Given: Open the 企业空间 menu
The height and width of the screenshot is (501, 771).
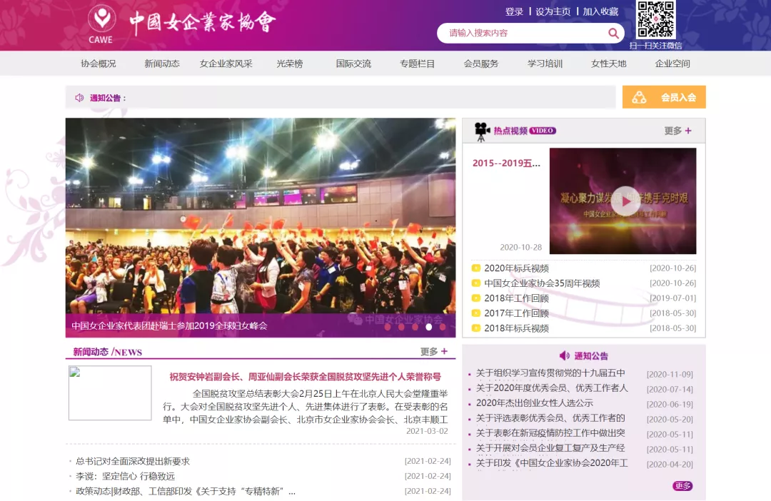Looking at the screenshot, I should [x=672, y=64].
